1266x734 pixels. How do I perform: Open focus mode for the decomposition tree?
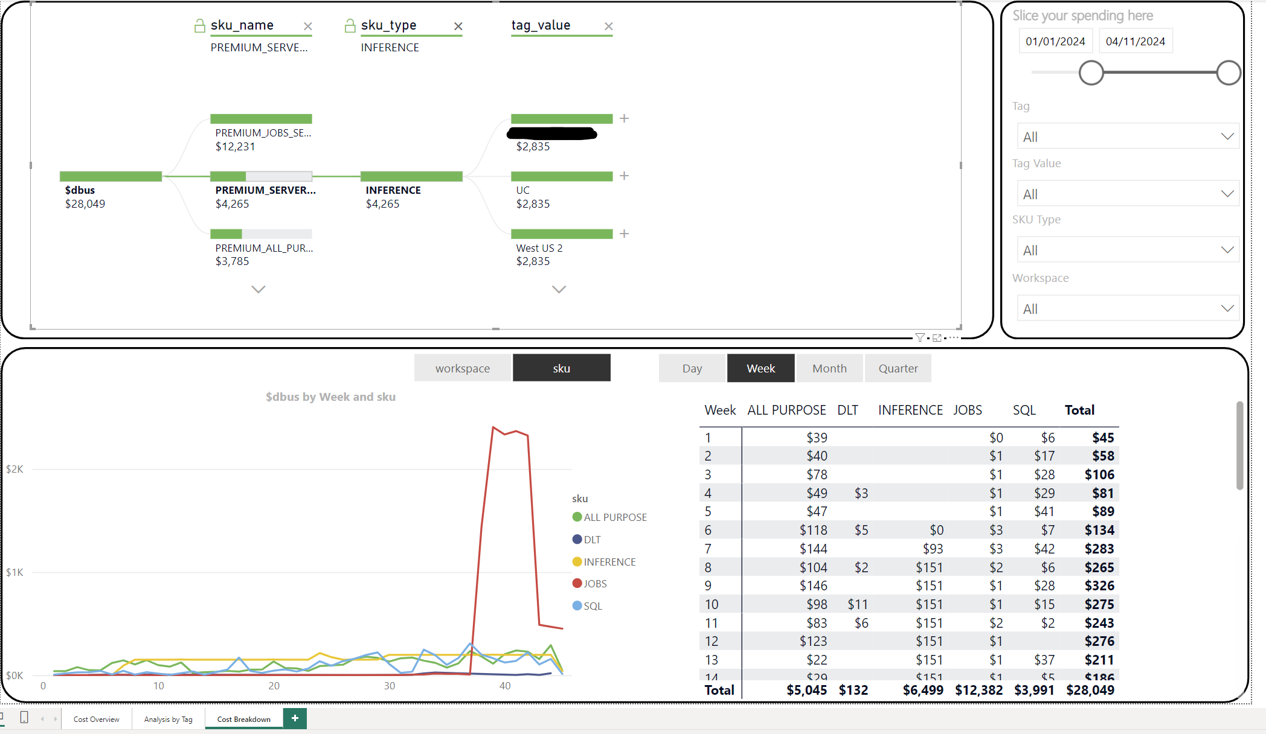936,337
